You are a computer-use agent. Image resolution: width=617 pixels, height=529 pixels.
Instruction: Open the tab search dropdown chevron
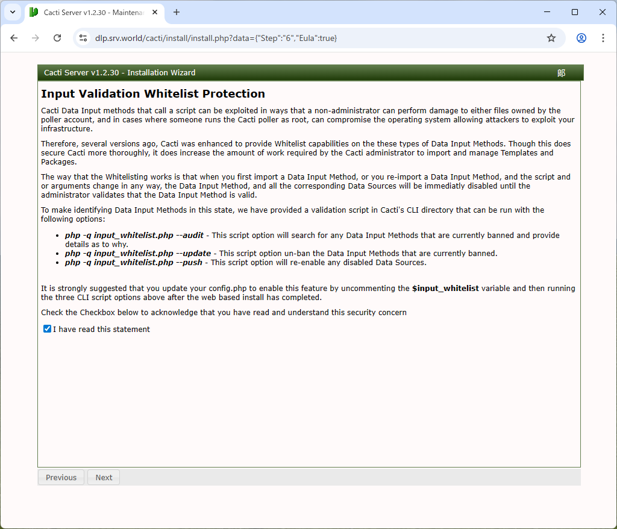pyautogui.click(x=12, y=12)
